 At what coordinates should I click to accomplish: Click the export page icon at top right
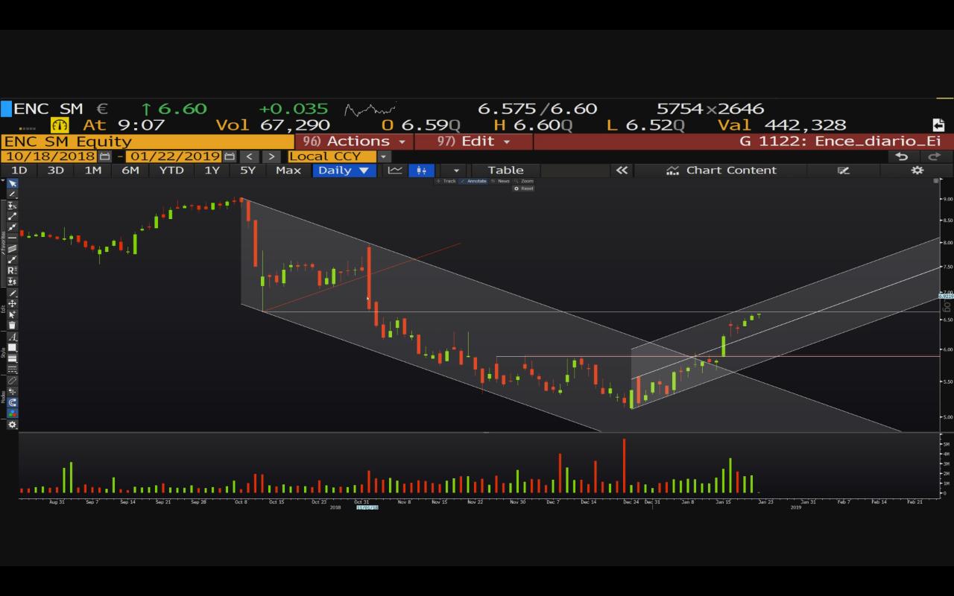(x=938, y=125)
